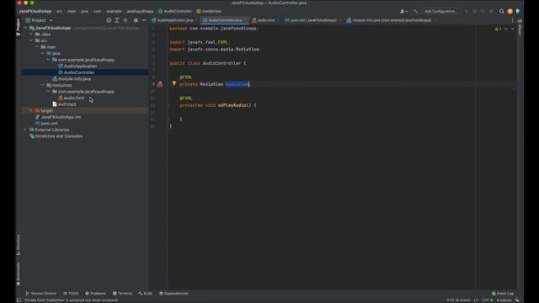Select Scratches and Consoles node

click(56, 136)
